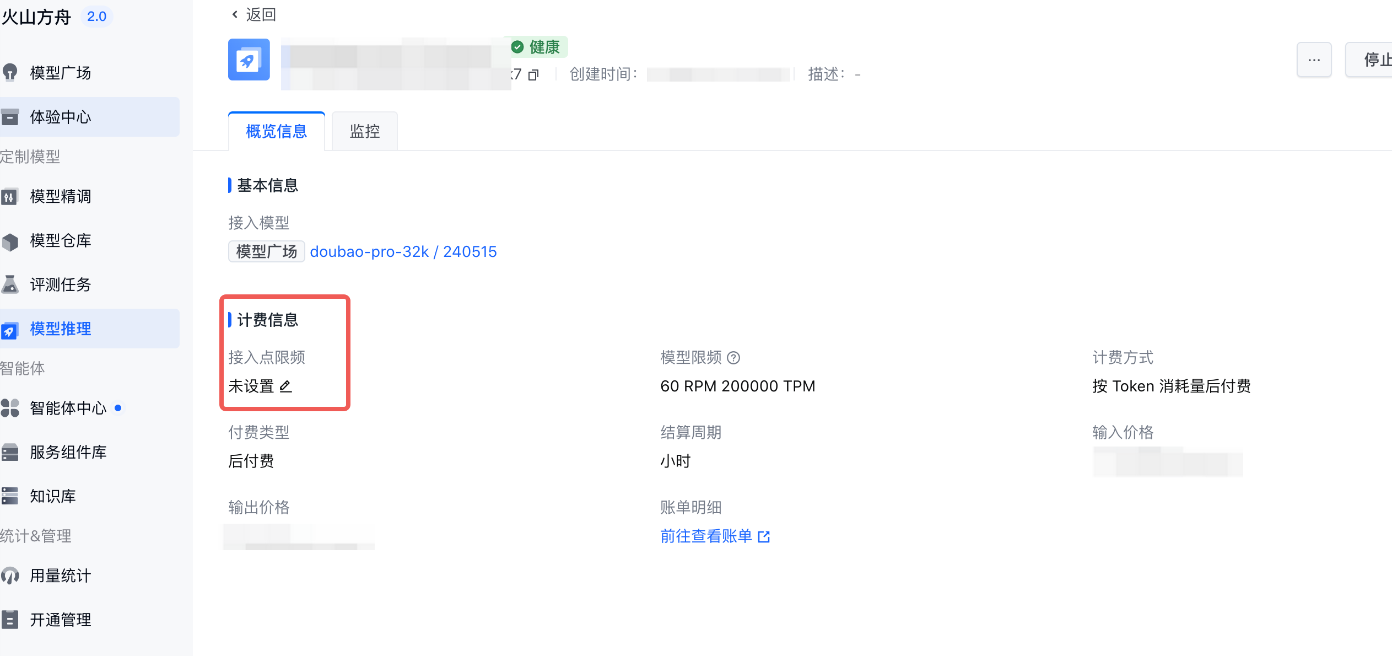Click the 60 RPM 200000 TPM value

(738, 386)
